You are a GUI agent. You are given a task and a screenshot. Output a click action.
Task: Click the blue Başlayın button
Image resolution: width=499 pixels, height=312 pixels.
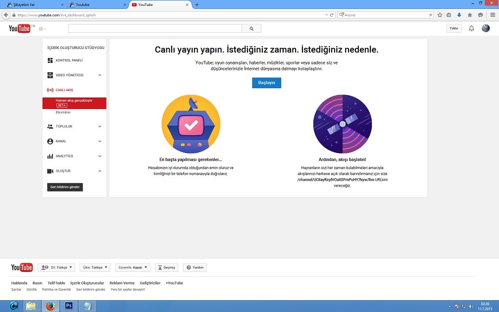coord(266,83)
